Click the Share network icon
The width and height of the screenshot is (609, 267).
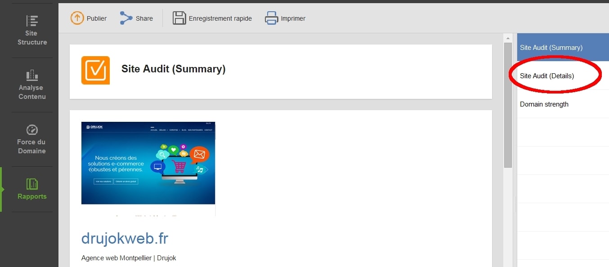(126, 18)
